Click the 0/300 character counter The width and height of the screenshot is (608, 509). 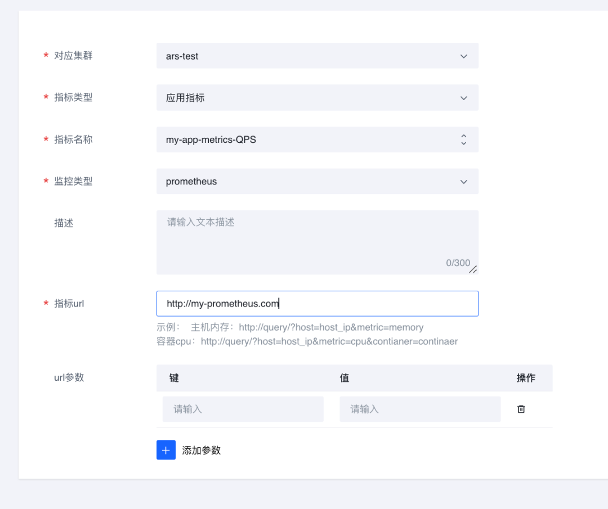tap(457, 263)
